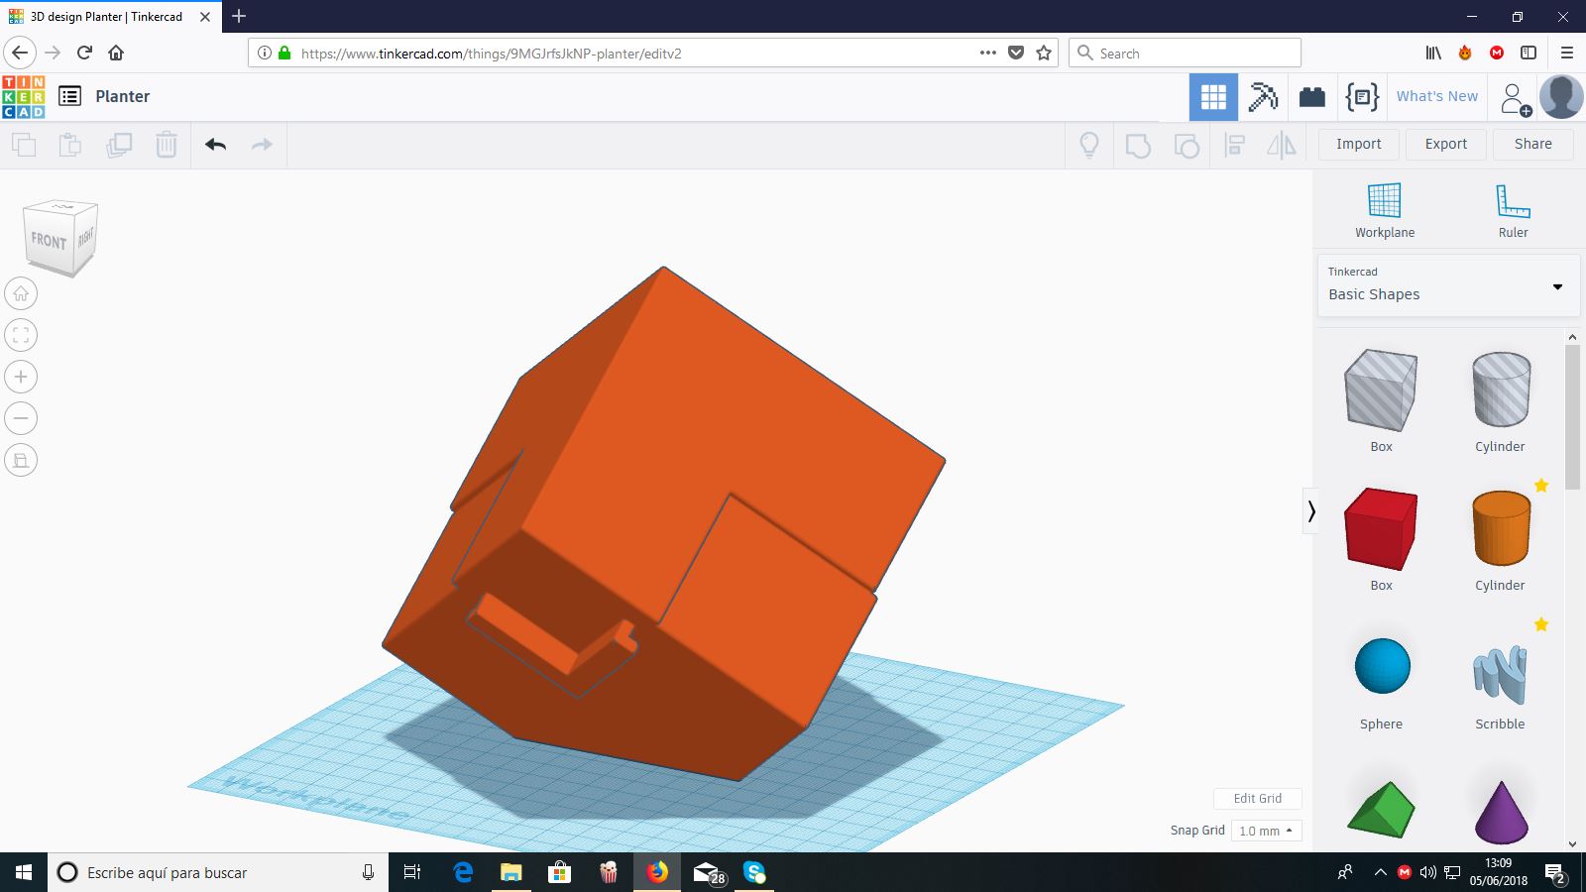
Task: Click the Group shapes icon
Action: pos(1138,146)
